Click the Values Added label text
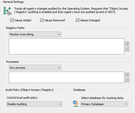This screenshot has width=135, height=113. (x=23, y=20)
